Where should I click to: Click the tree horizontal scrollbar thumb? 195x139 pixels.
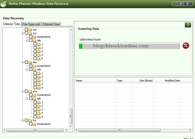pyautogui.click(x=35, y=130)
